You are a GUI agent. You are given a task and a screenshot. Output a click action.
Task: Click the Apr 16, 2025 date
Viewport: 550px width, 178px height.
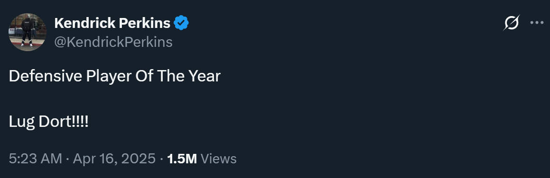[114, 159]
